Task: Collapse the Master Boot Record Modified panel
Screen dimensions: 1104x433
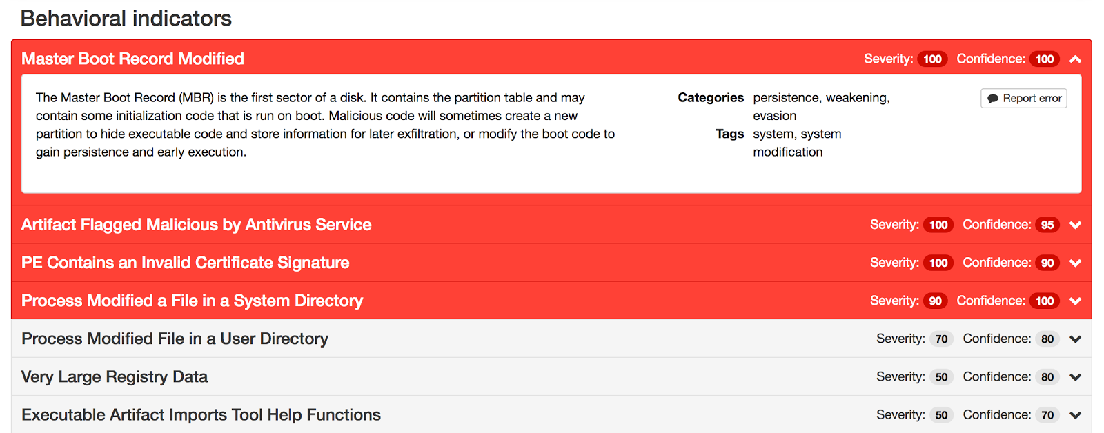Action: click(x=1075, y=59)
